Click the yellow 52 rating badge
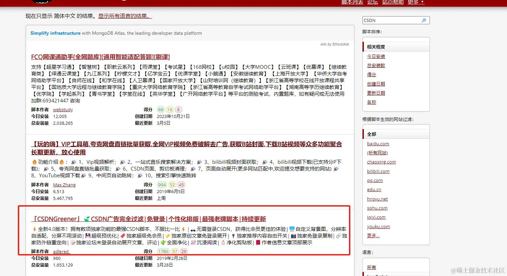The height and width of the screenshot is (276, 507). [172, 185]
